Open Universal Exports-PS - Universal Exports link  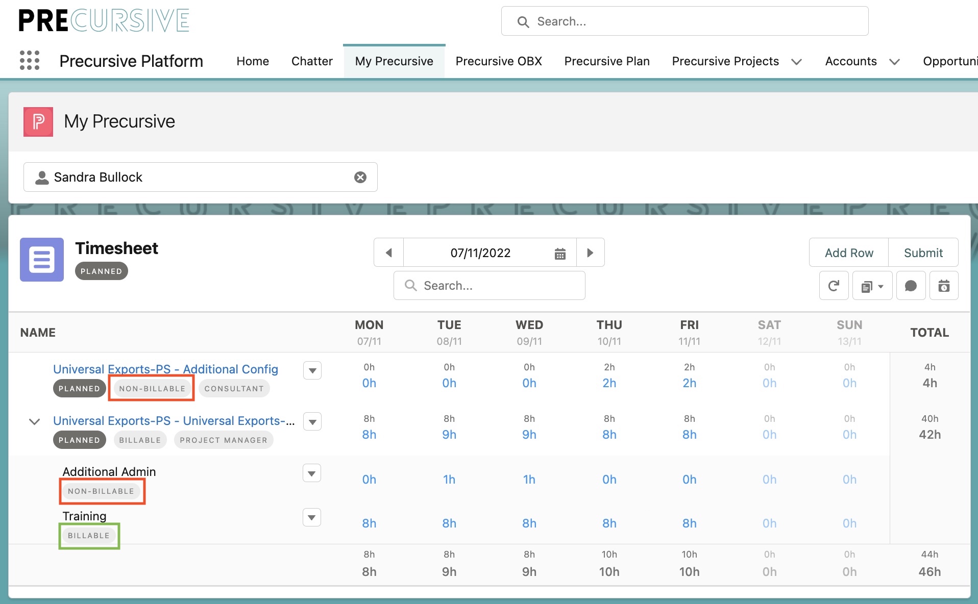tap(174, 421)
